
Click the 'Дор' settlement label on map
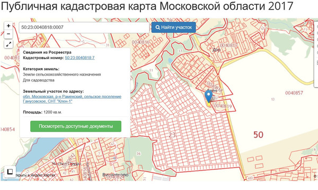coord(216,50)
